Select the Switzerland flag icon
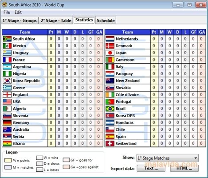208x178 pixels. coord(110,144)
